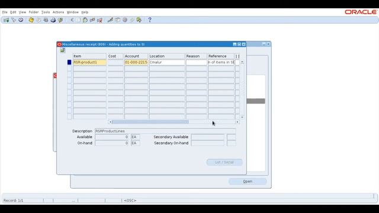This screenshot has width=379, height=213.
Task: Click the Edit Field toolbar icon
Action: (x=110, y=20)
